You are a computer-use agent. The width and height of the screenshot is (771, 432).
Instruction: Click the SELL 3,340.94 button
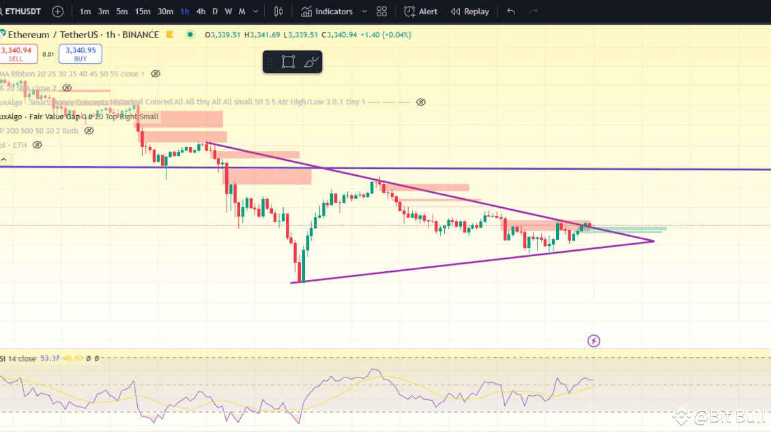[17, 52]
